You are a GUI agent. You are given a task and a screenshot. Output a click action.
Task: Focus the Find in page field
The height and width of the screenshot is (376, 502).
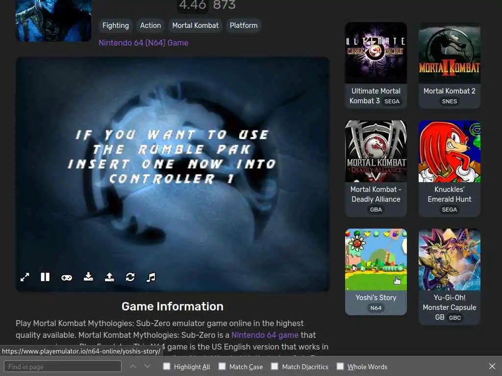(x=63, y=366)
